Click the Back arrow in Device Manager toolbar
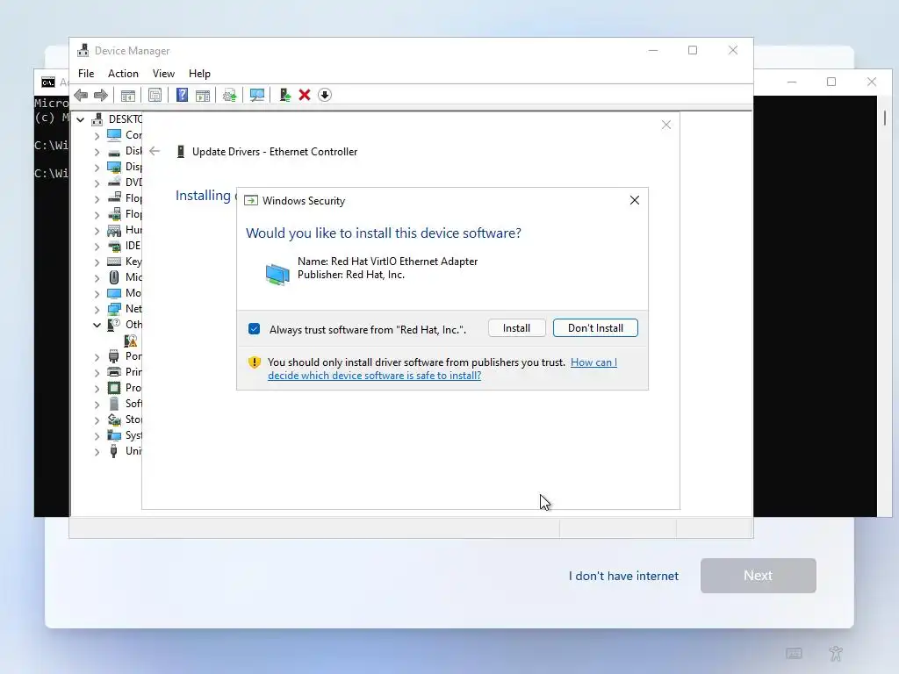 [x=81, y=95]
